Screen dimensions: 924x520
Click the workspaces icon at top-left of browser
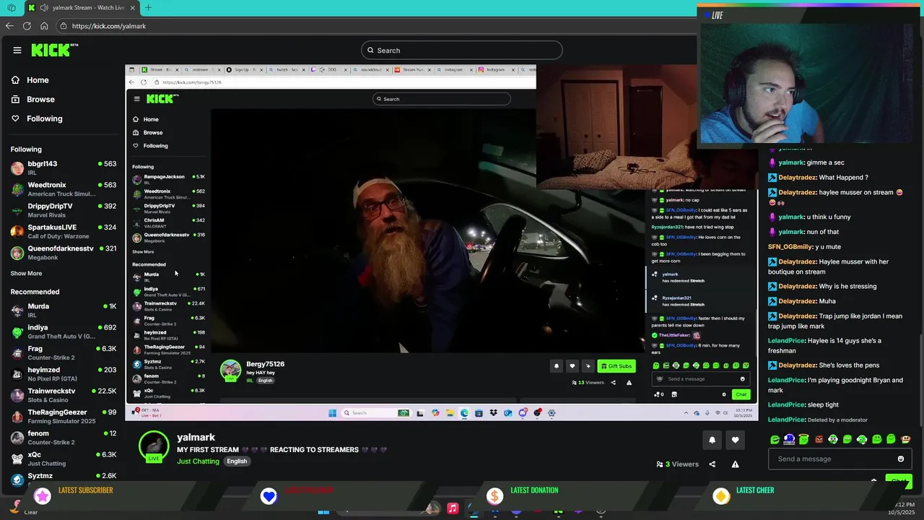[x=12, y=8]
